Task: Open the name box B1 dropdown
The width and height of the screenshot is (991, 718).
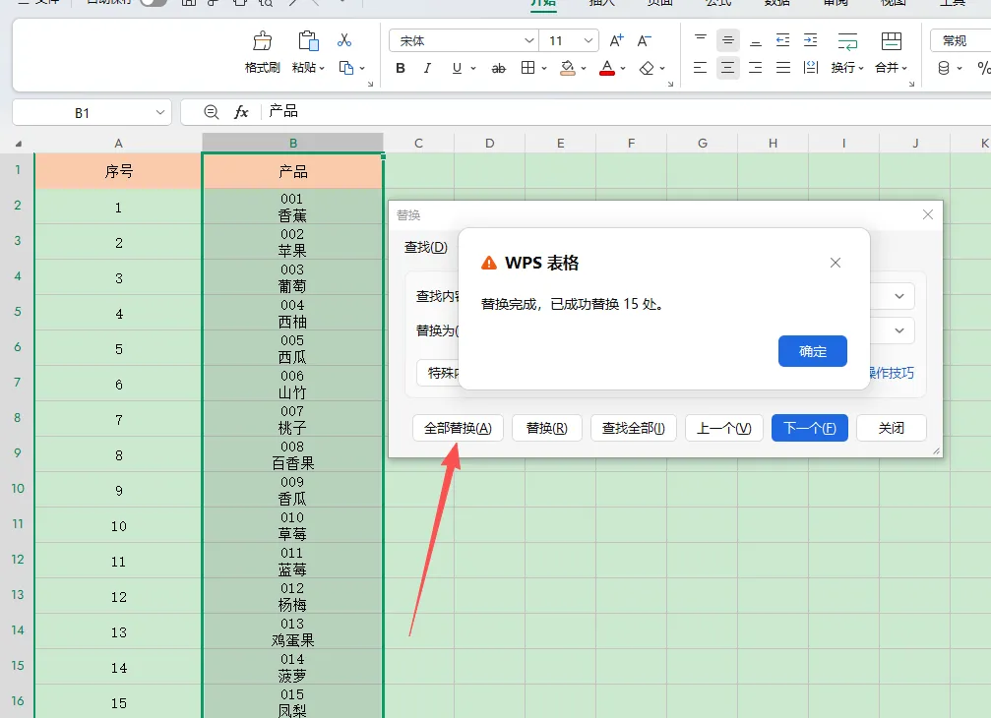Action: (159, 112)
